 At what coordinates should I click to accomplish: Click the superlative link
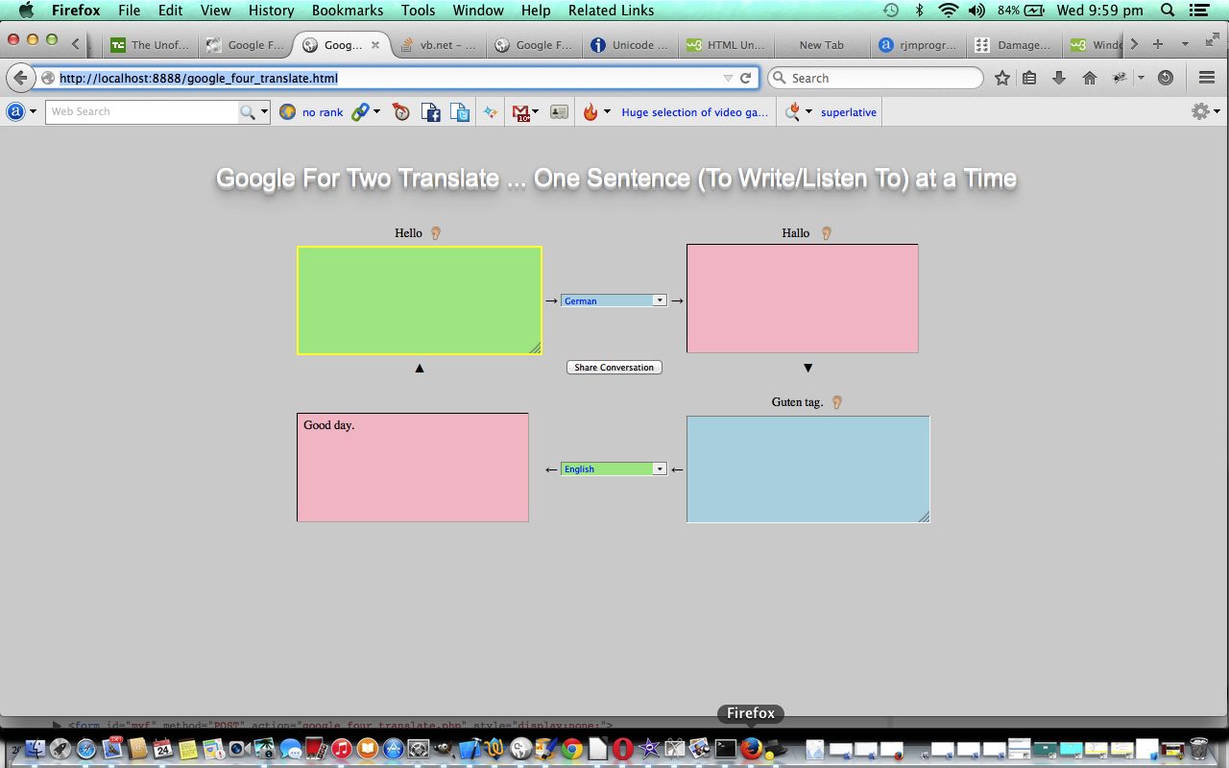tap(849, 112)
